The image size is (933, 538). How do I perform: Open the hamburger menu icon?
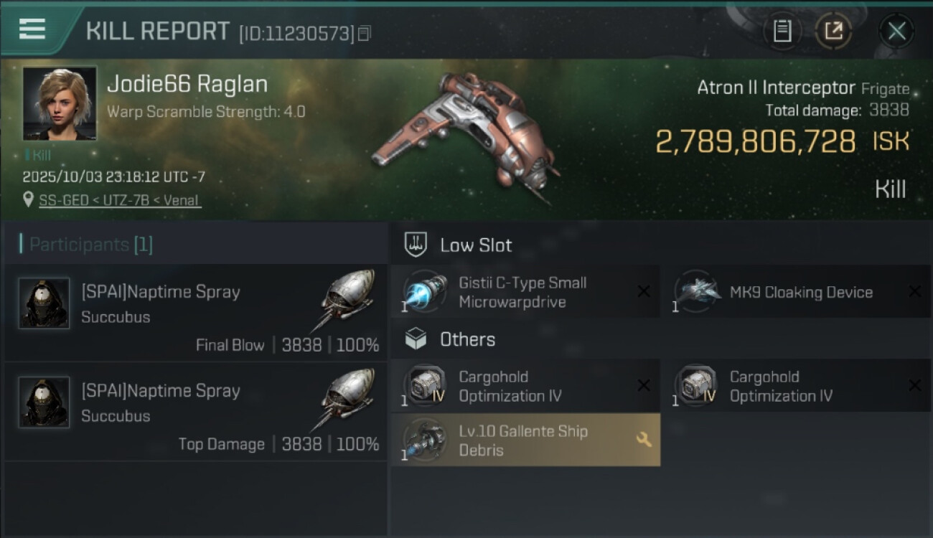(32, 29)
